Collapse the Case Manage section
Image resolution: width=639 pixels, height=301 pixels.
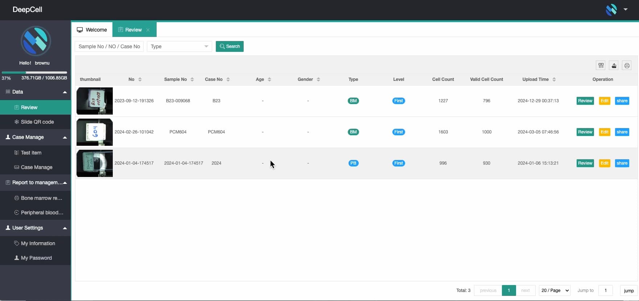pos(65,137)
